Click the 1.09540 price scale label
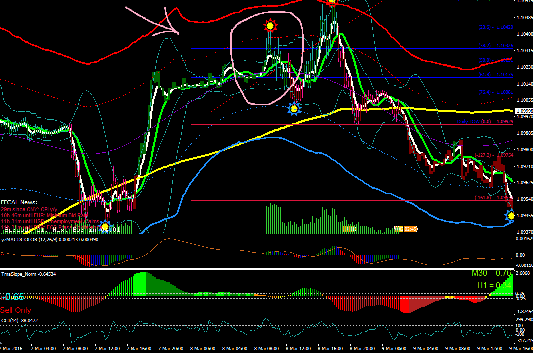Viewport: 533px width, 353px height. [x=525, y=199]
